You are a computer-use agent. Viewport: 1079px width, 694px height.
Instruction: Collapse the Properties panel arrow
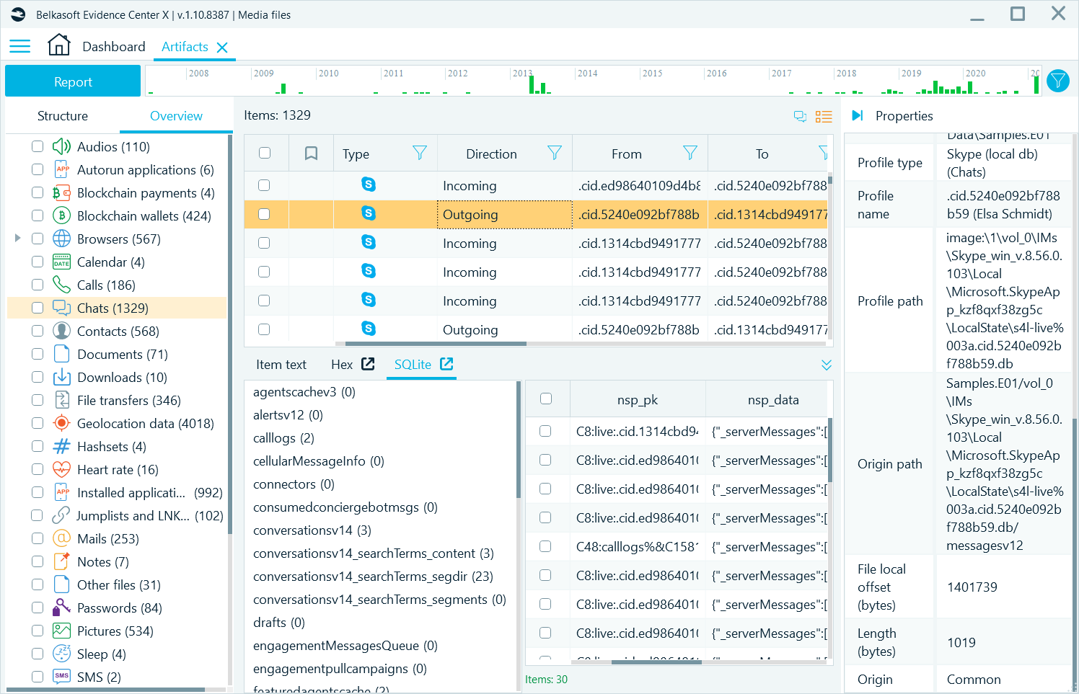[858, 115]
